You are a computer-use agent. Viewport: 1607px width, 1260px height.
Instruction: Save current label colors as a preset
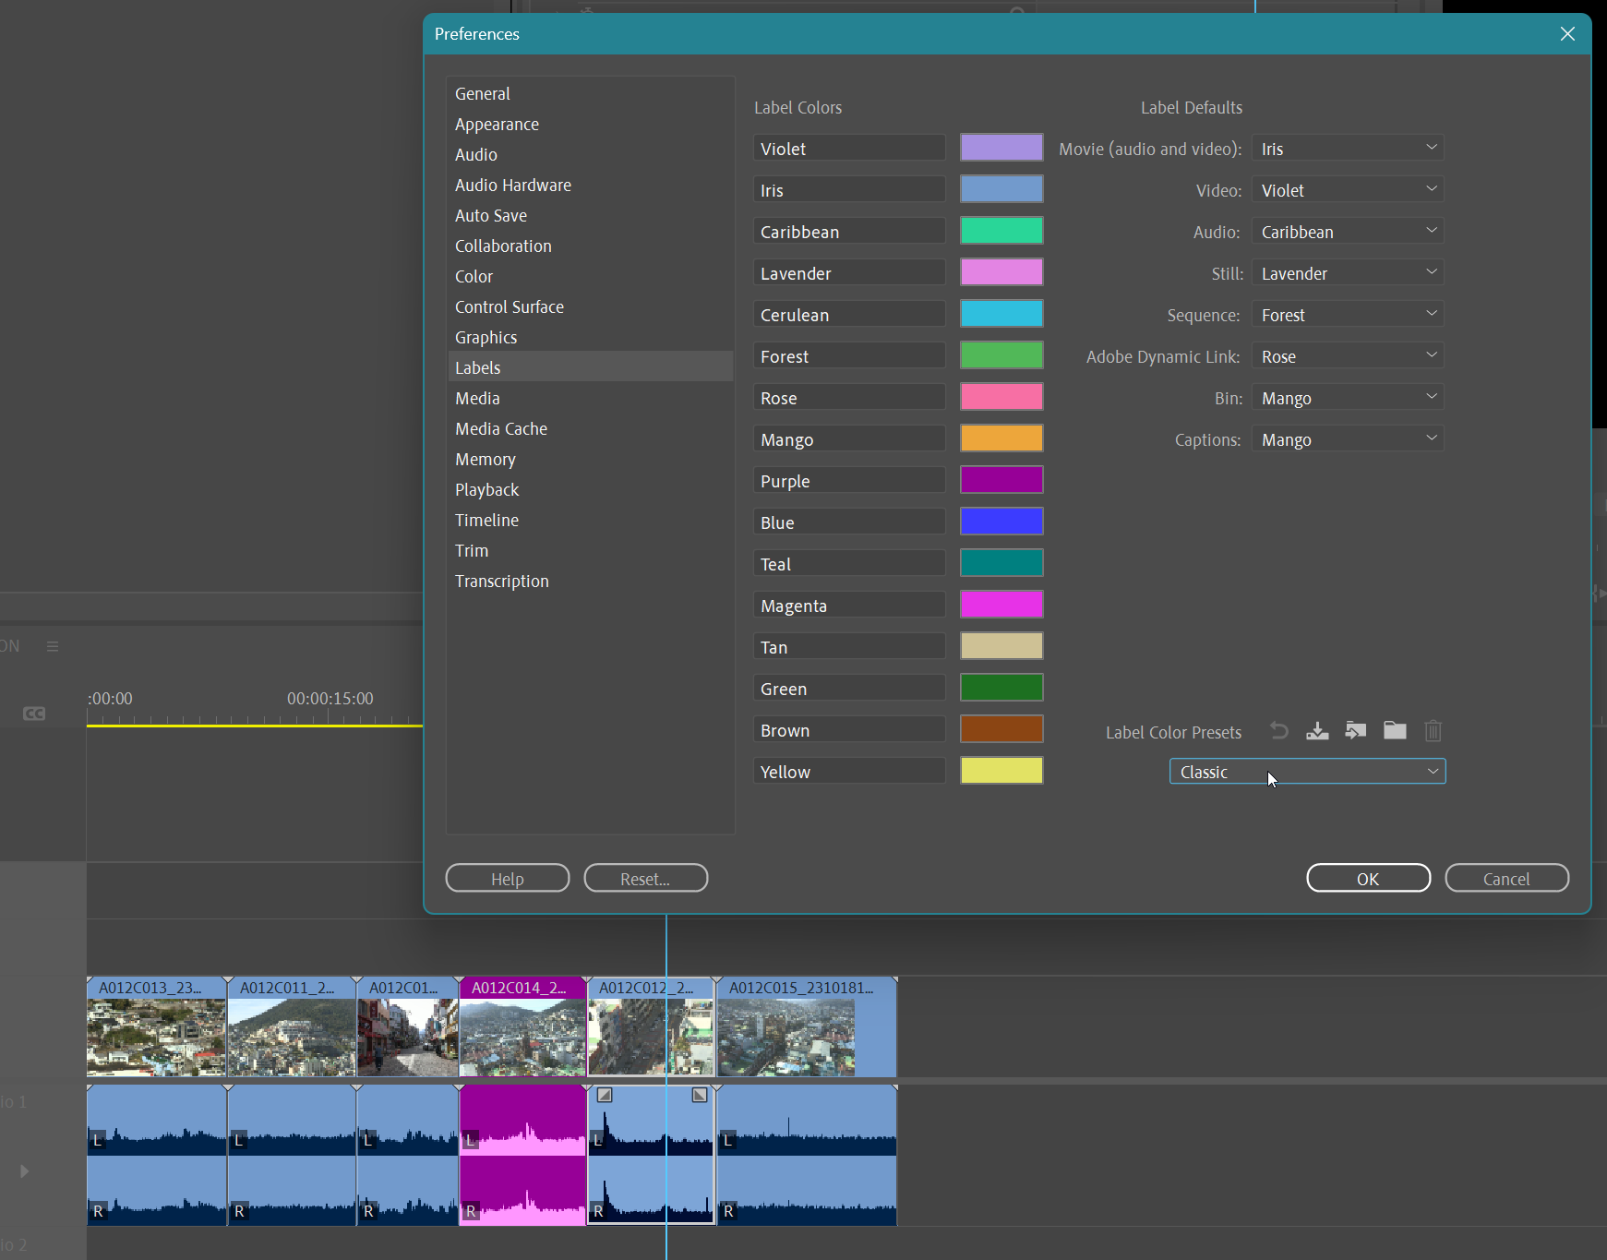[x=1316, y=730]
